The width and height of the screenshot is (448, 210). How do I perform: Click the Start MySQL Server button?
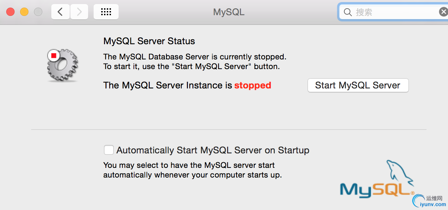pyautogui.click(x=358, y=85)
